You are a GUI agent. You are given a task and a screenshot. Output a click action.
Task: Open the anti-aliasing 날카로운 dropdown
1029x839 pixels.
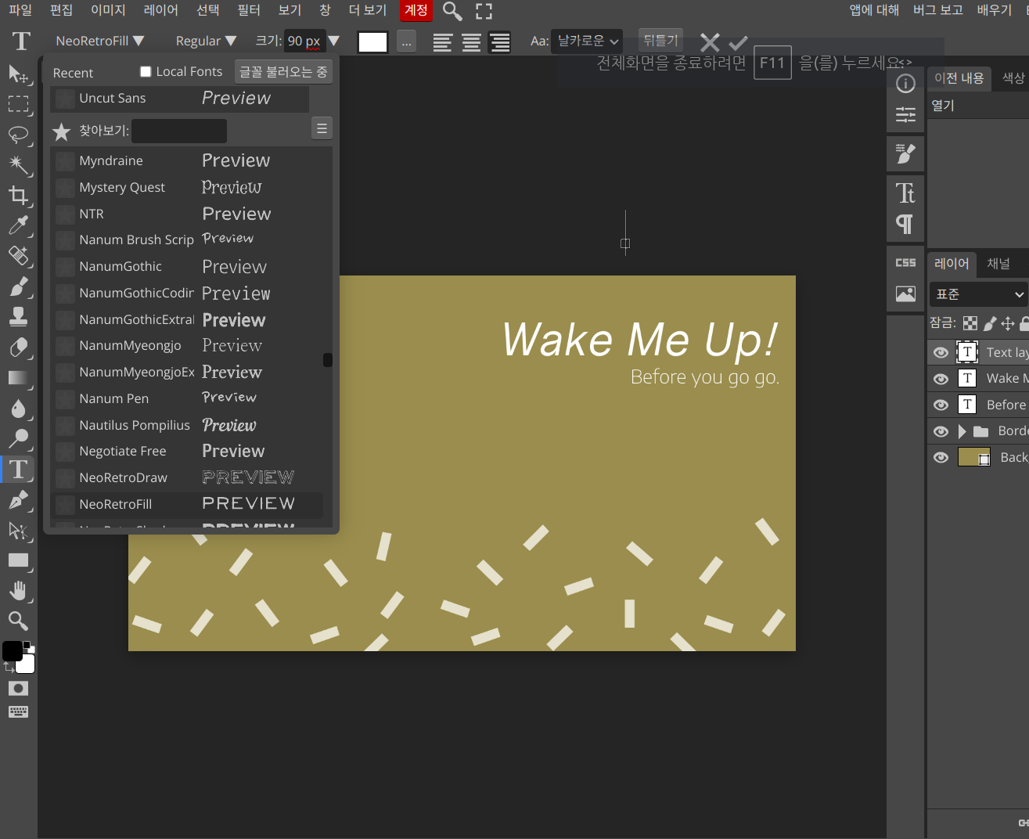(587, 41)
